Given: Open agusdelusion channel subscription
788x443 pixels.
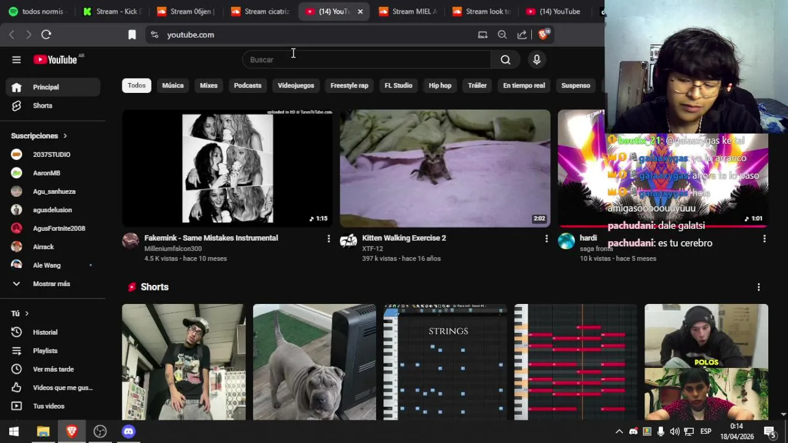Looking at the screenshot, I should coord(53,210).
